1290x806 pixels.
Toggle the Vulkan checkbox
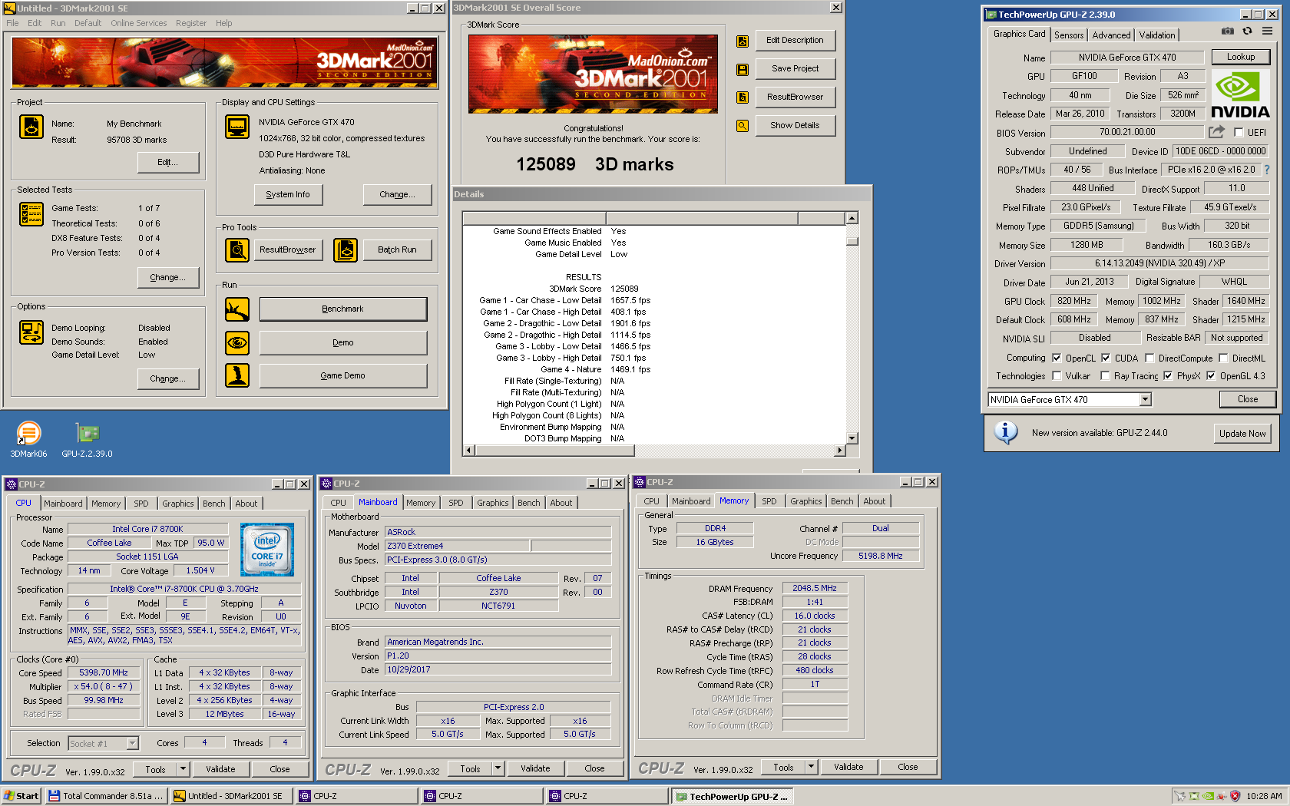point(1057,375)
